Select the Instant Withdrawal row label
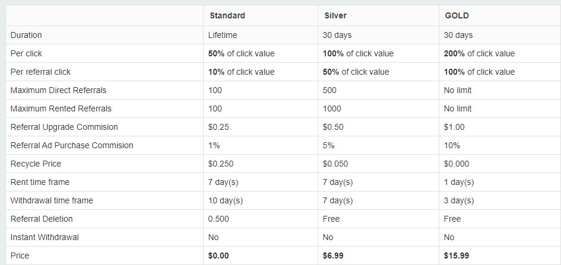 45,237
